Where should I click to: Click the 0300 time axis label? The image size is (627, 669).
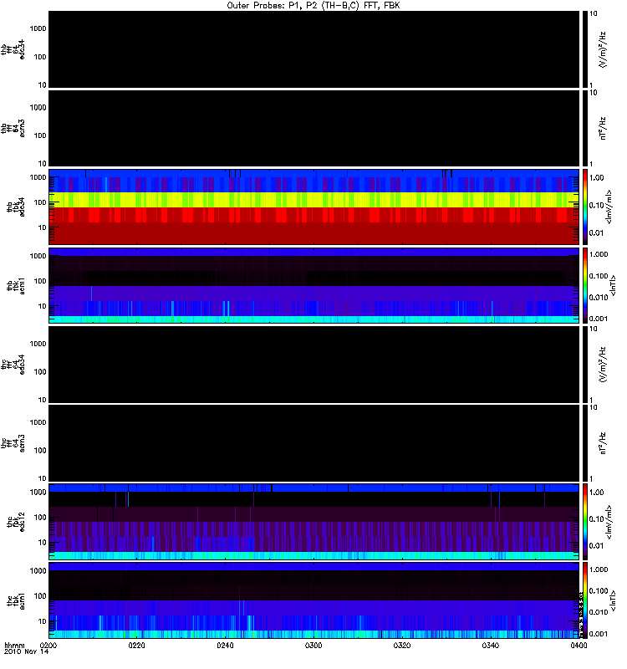click(x=313, y=646)
